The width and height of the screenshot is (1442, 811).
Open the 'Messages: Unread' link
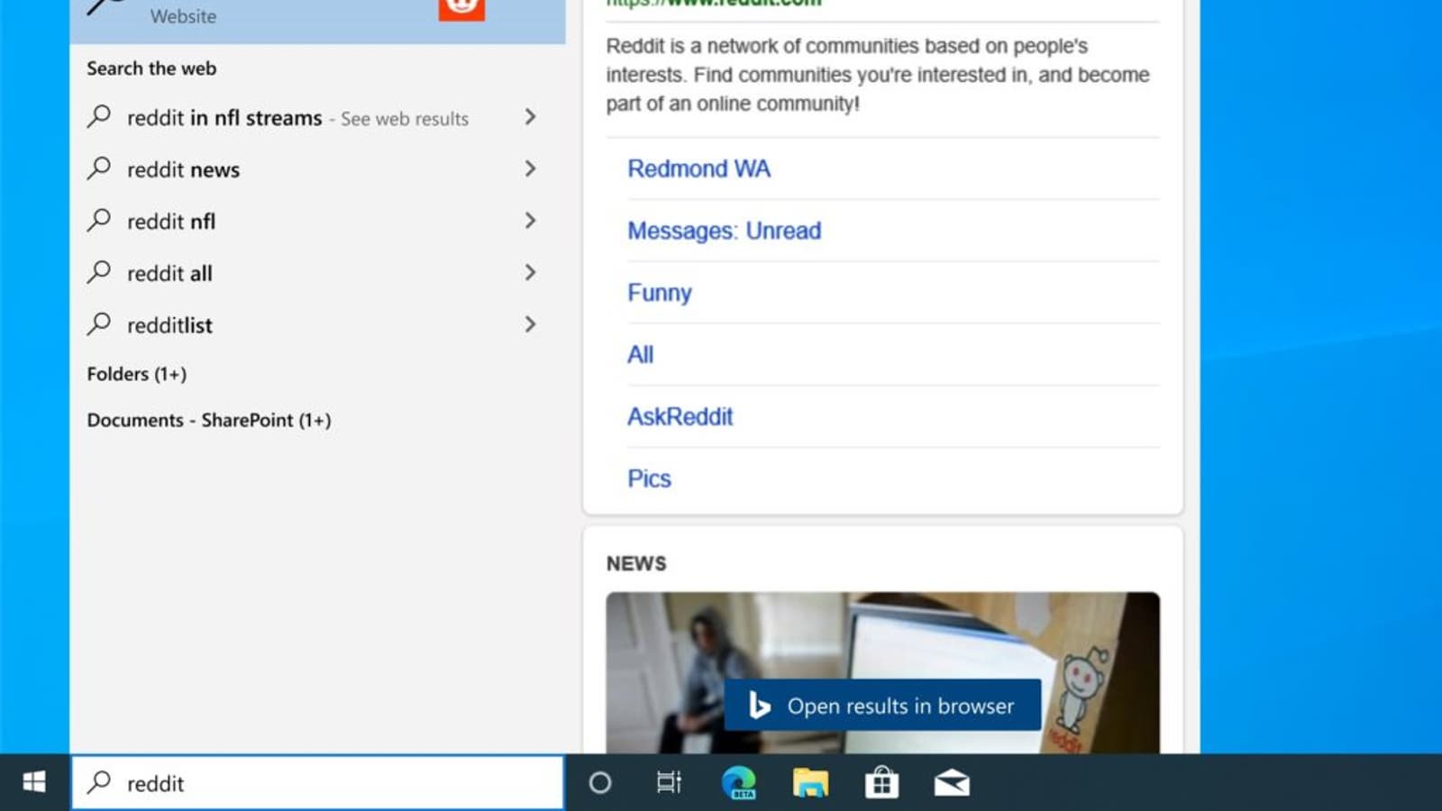724,231
